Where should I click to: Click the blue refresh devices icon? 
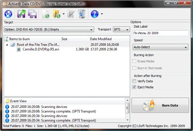(x=8, y=14)
